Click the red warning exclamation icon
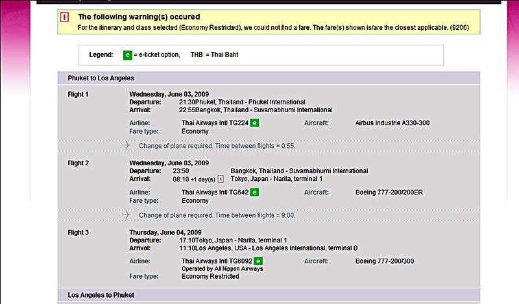Screen dimensions: 519x304 point(64,17)
